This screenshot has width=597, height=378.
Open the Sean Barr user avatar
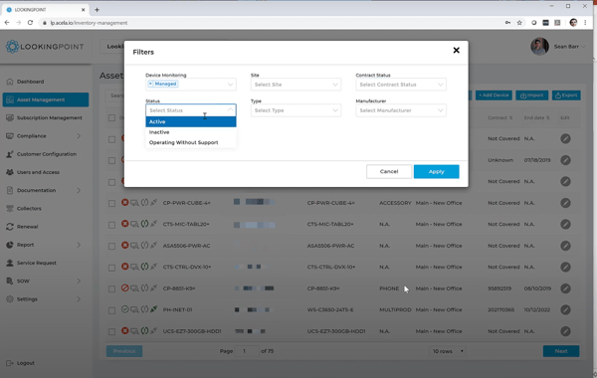(539, 47)
